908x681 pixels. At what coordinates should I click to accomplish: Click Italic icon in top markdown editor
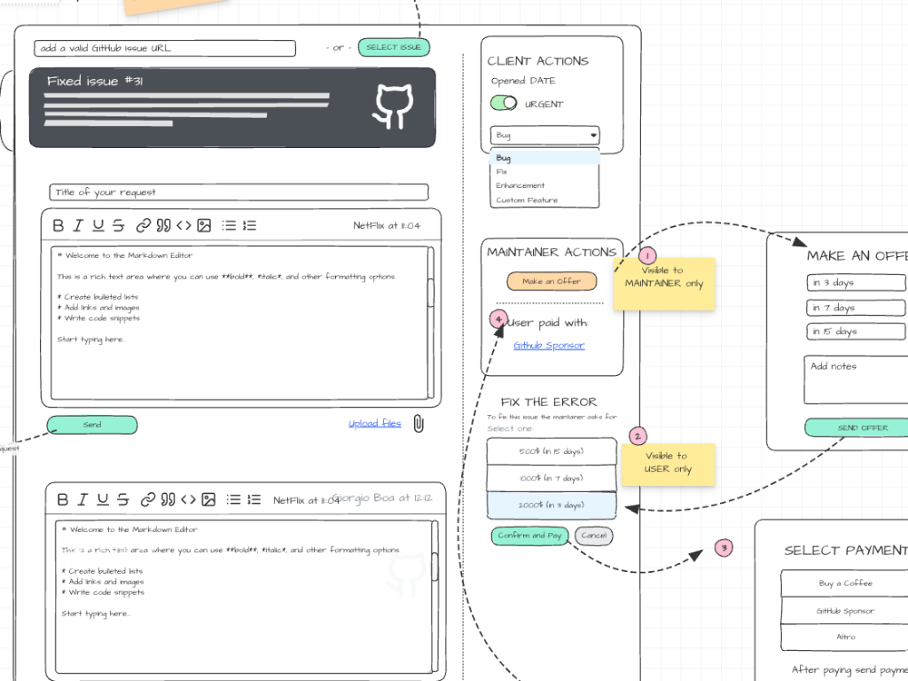click(78, 225)
